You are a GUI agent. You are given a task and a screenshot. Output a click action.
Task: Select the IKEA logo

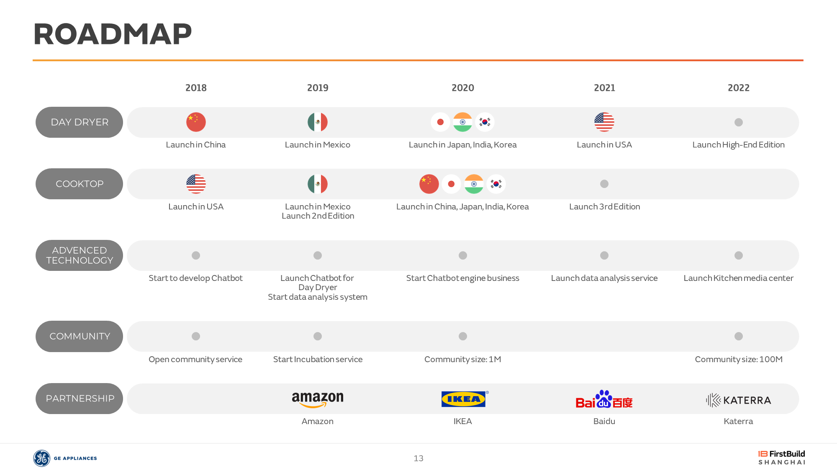[465, 399]
